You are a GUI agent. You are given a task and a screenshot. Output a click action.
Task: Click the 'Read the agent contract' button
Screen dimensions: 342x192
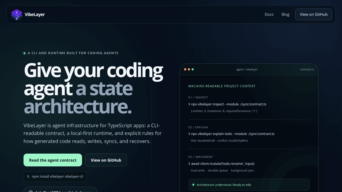[53, 160]
